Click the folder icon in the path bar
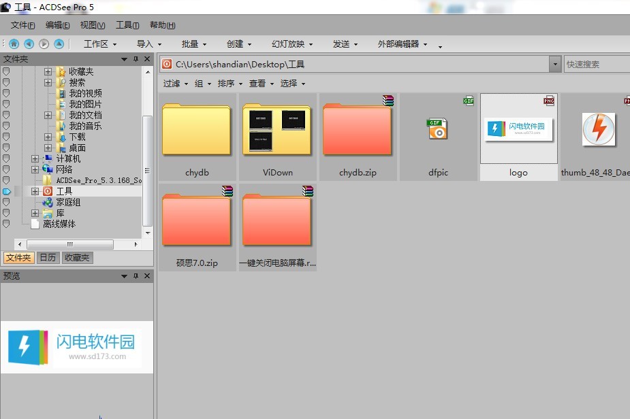The width and height of the screenshot is (630, 419). pyautogui.click(x=167, y=64)
